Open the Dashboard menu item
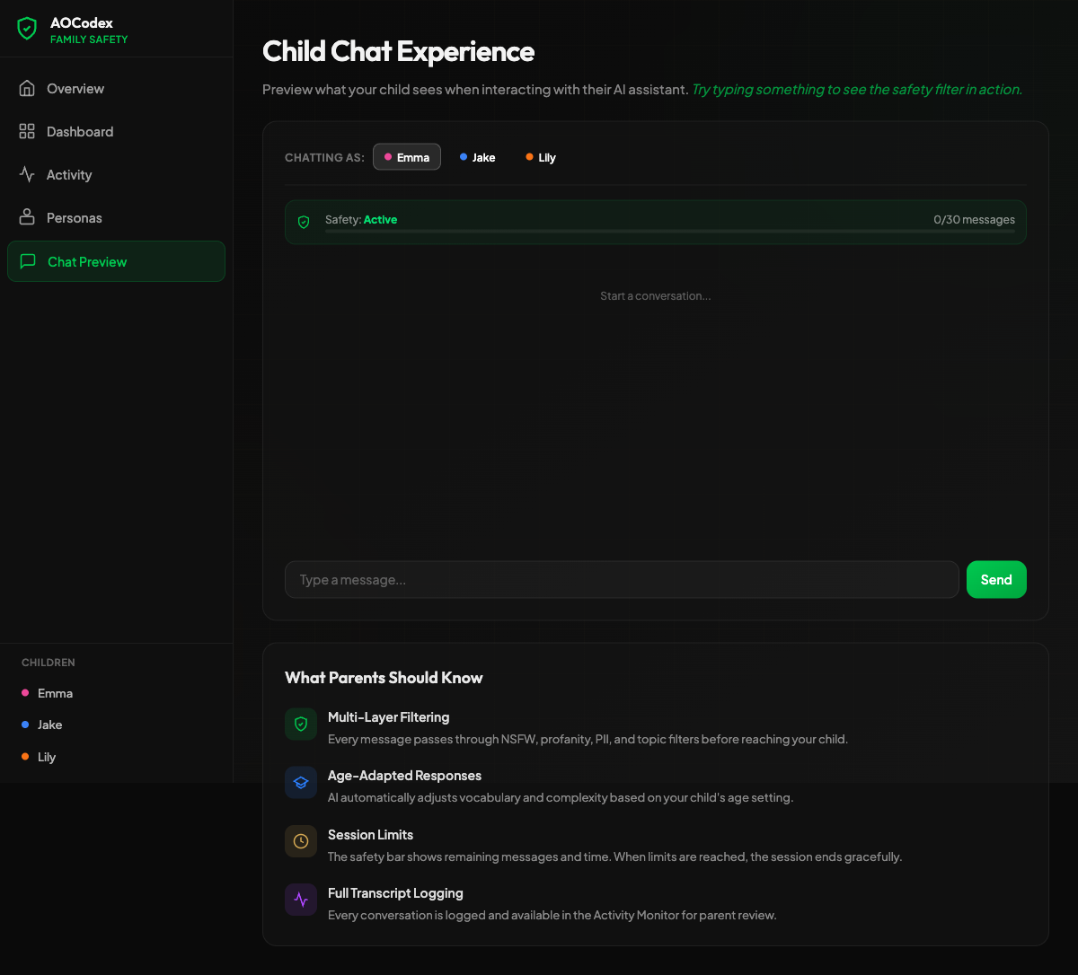 (80, 131)
